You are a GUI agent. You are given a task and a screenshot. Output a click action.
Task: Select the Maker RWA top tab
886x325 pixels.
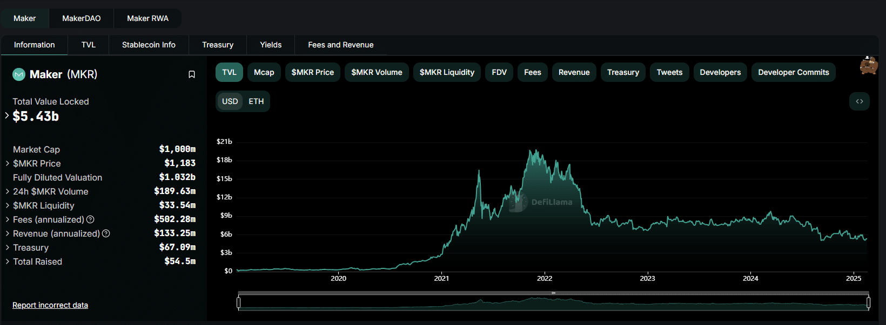tap(147, 18)
